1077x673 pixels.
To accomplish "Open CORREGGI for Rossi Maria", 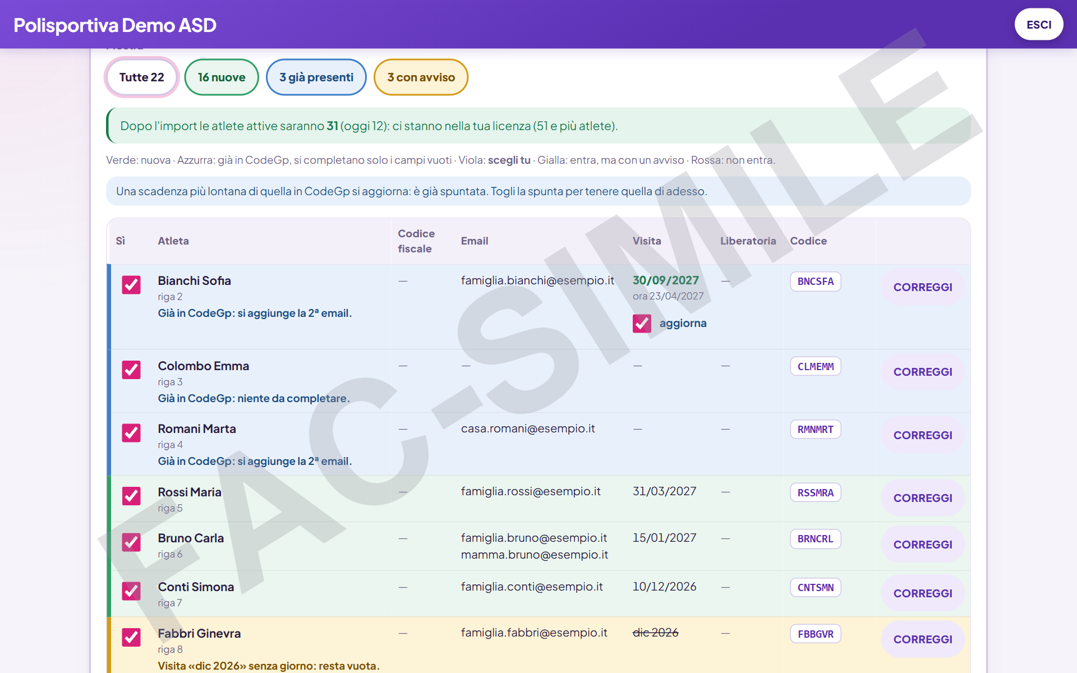I will coord(923,498).
